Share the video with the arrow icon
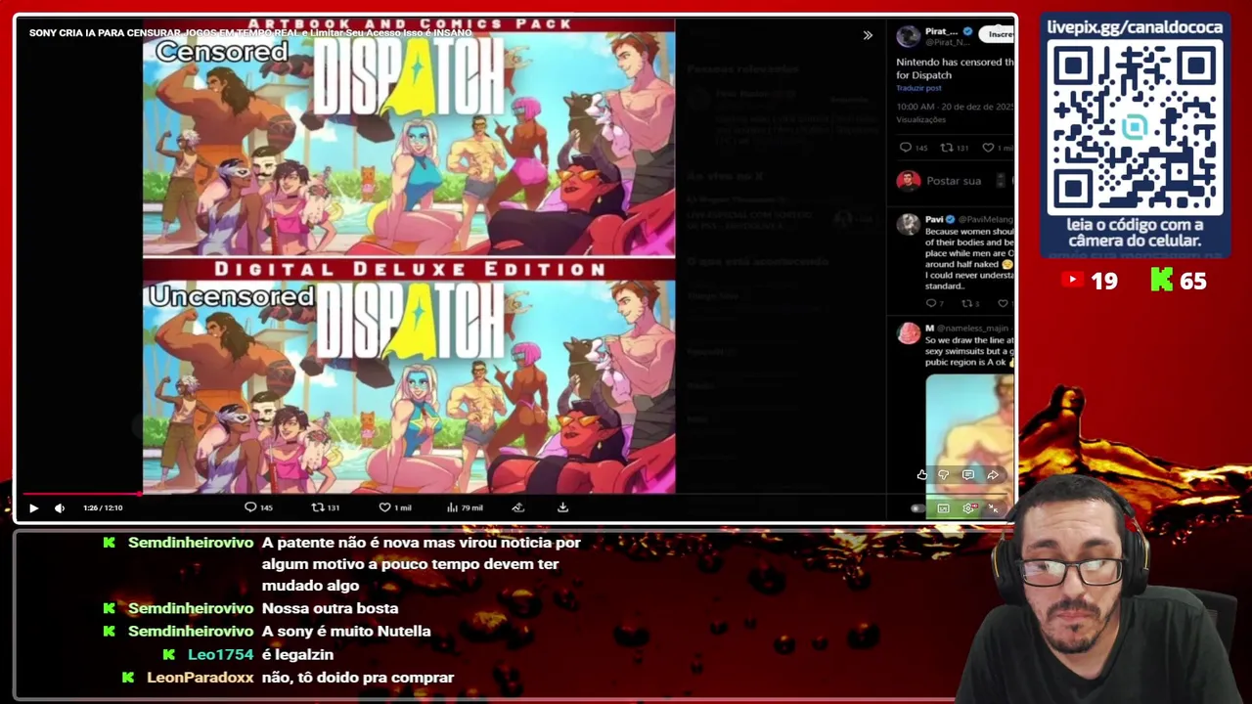This screenshot has height=704, width=1252. 993,475
